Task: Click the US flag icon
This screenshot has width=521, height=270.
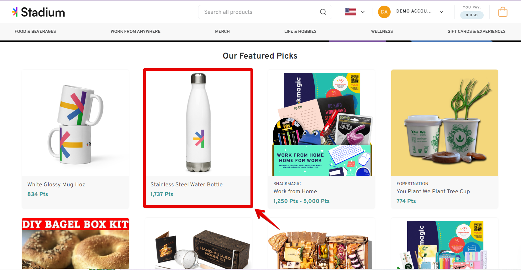Action: (x=350, y=12)
